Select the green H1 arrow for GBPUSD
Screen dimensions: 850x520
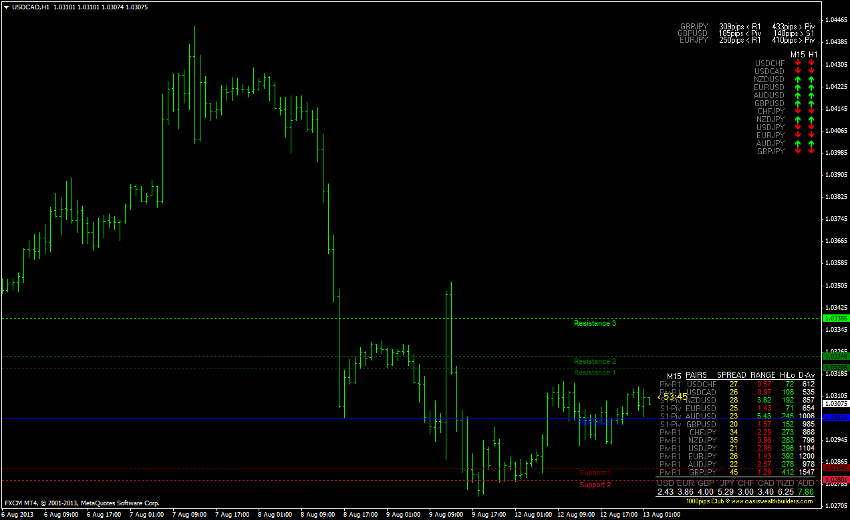tap(811, 103)
